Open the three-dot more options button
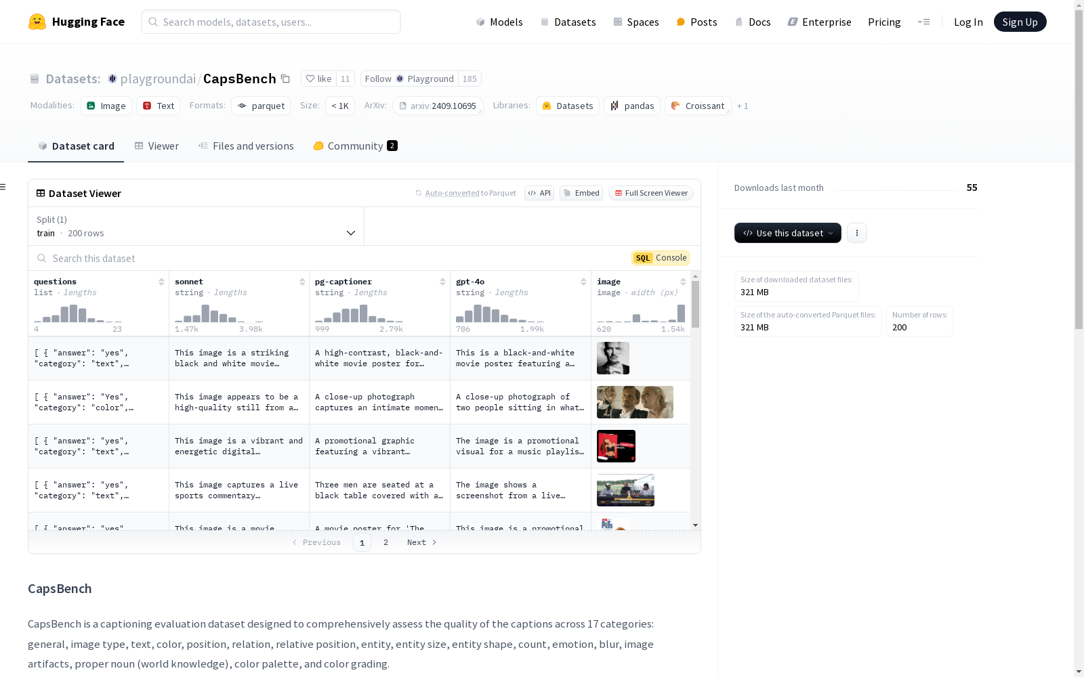Viewport: 1084px width, 677px height. 857,233
